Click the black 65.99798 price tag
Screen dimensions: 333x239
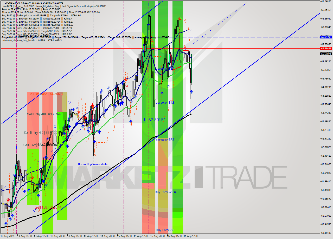[x=326, y=37]
